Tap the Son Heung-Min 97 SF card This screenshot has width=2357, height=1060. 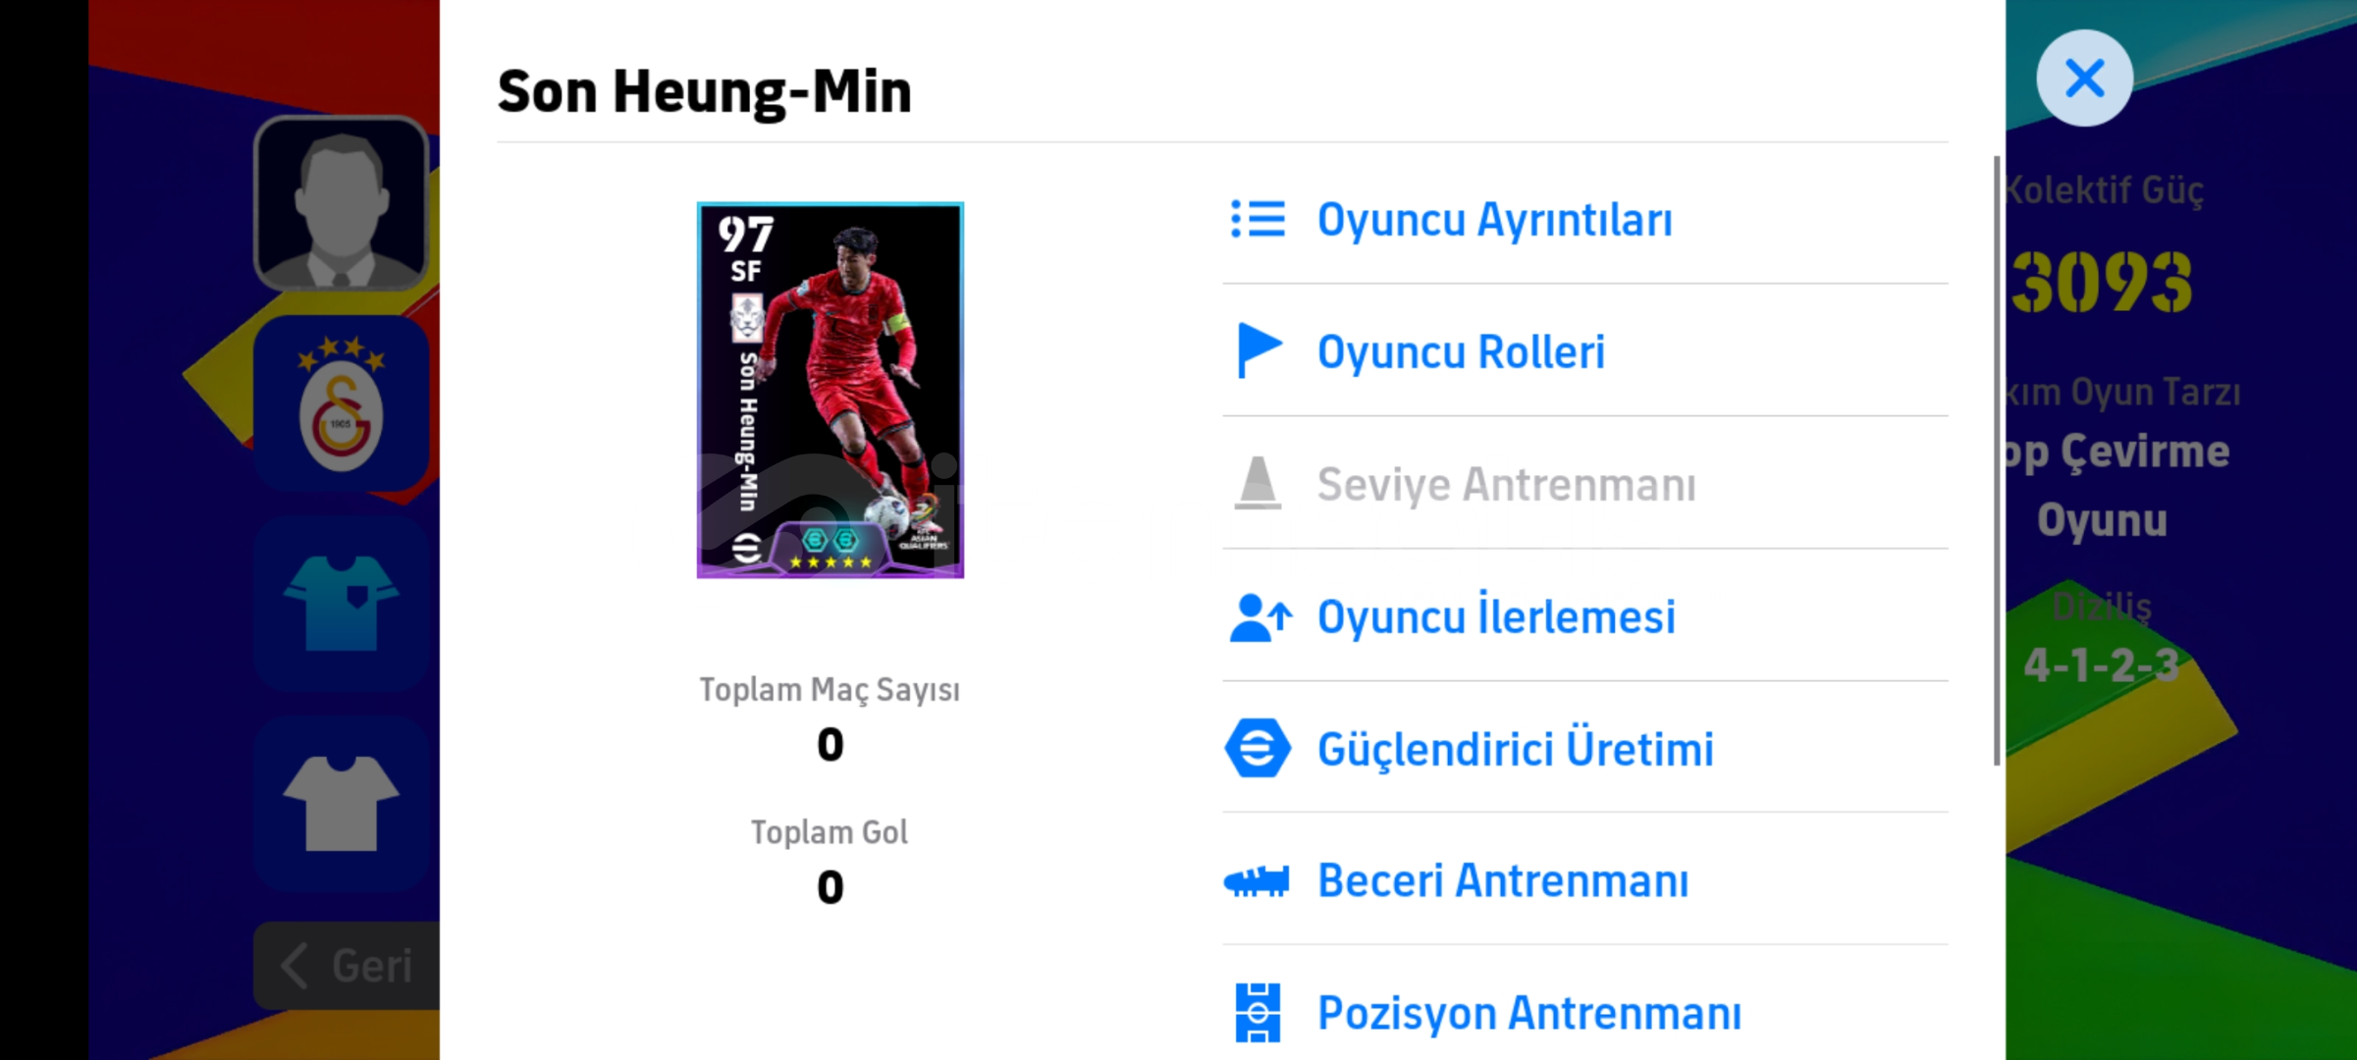tap(830, 391)
